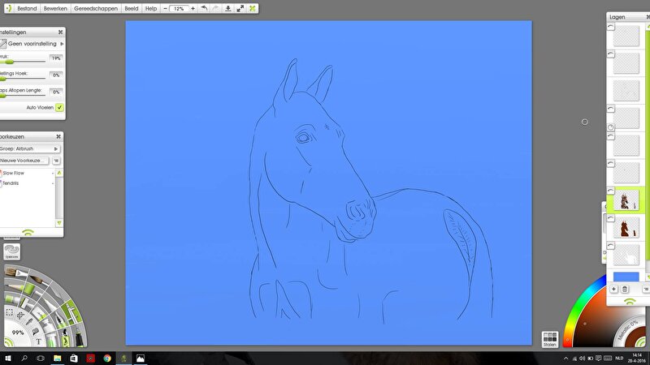Select the Text tool in tool picker
The width and height of the screenshot is (650, 365).
[38, 341]
